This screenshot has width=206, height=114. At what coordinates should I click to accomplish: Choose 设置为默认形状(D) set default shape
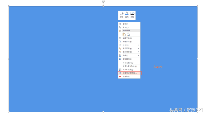pos(129,66)
